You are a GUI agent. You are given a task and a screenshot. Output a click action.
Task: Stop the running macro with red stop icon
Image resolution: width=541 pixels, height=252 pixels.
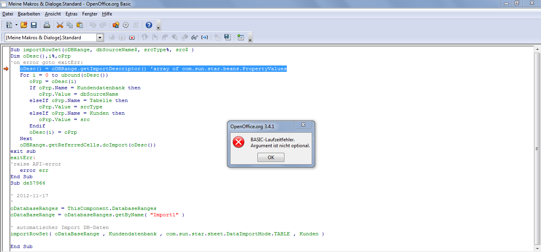point(132,38)
